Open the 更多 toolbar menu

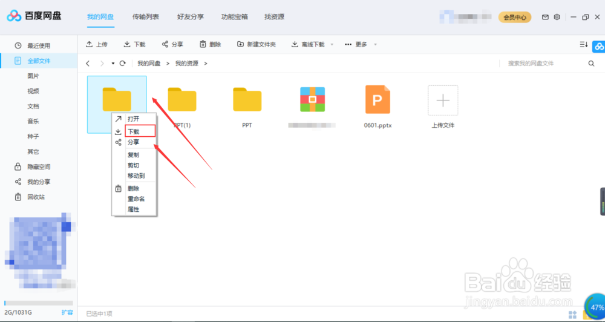pyautogui.click(x=356, y=44)
